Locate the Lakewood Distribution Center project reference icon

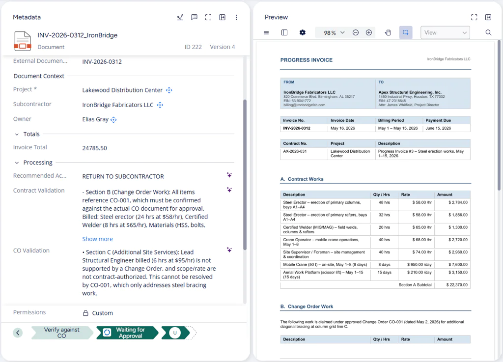(x=169, y=90)
